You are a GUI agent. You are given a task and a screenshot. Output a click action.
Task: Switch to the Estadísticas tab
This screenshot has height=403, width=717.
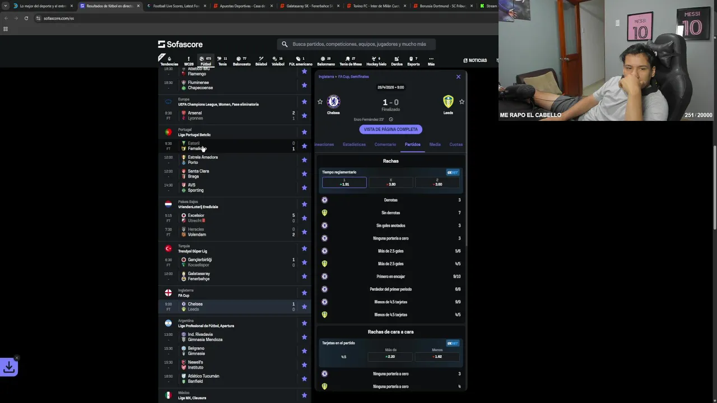coord(354,144)
